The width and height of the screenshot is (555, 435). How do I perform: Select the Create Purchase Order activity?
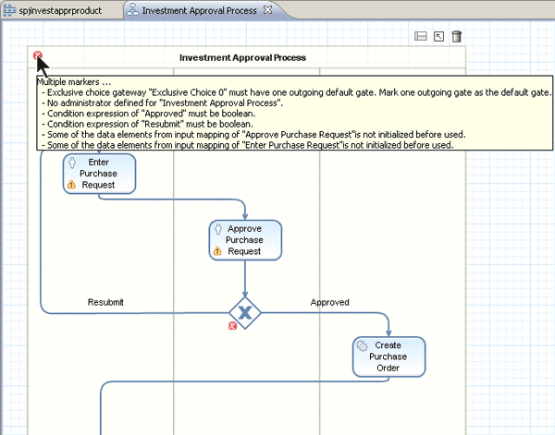pyautogui.click(x=388, y=356)
